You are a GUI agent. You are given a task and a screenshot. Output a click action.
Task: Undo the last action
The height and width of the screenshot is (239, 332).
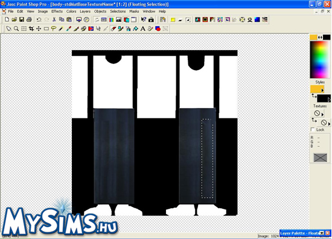tap(39, 20)
